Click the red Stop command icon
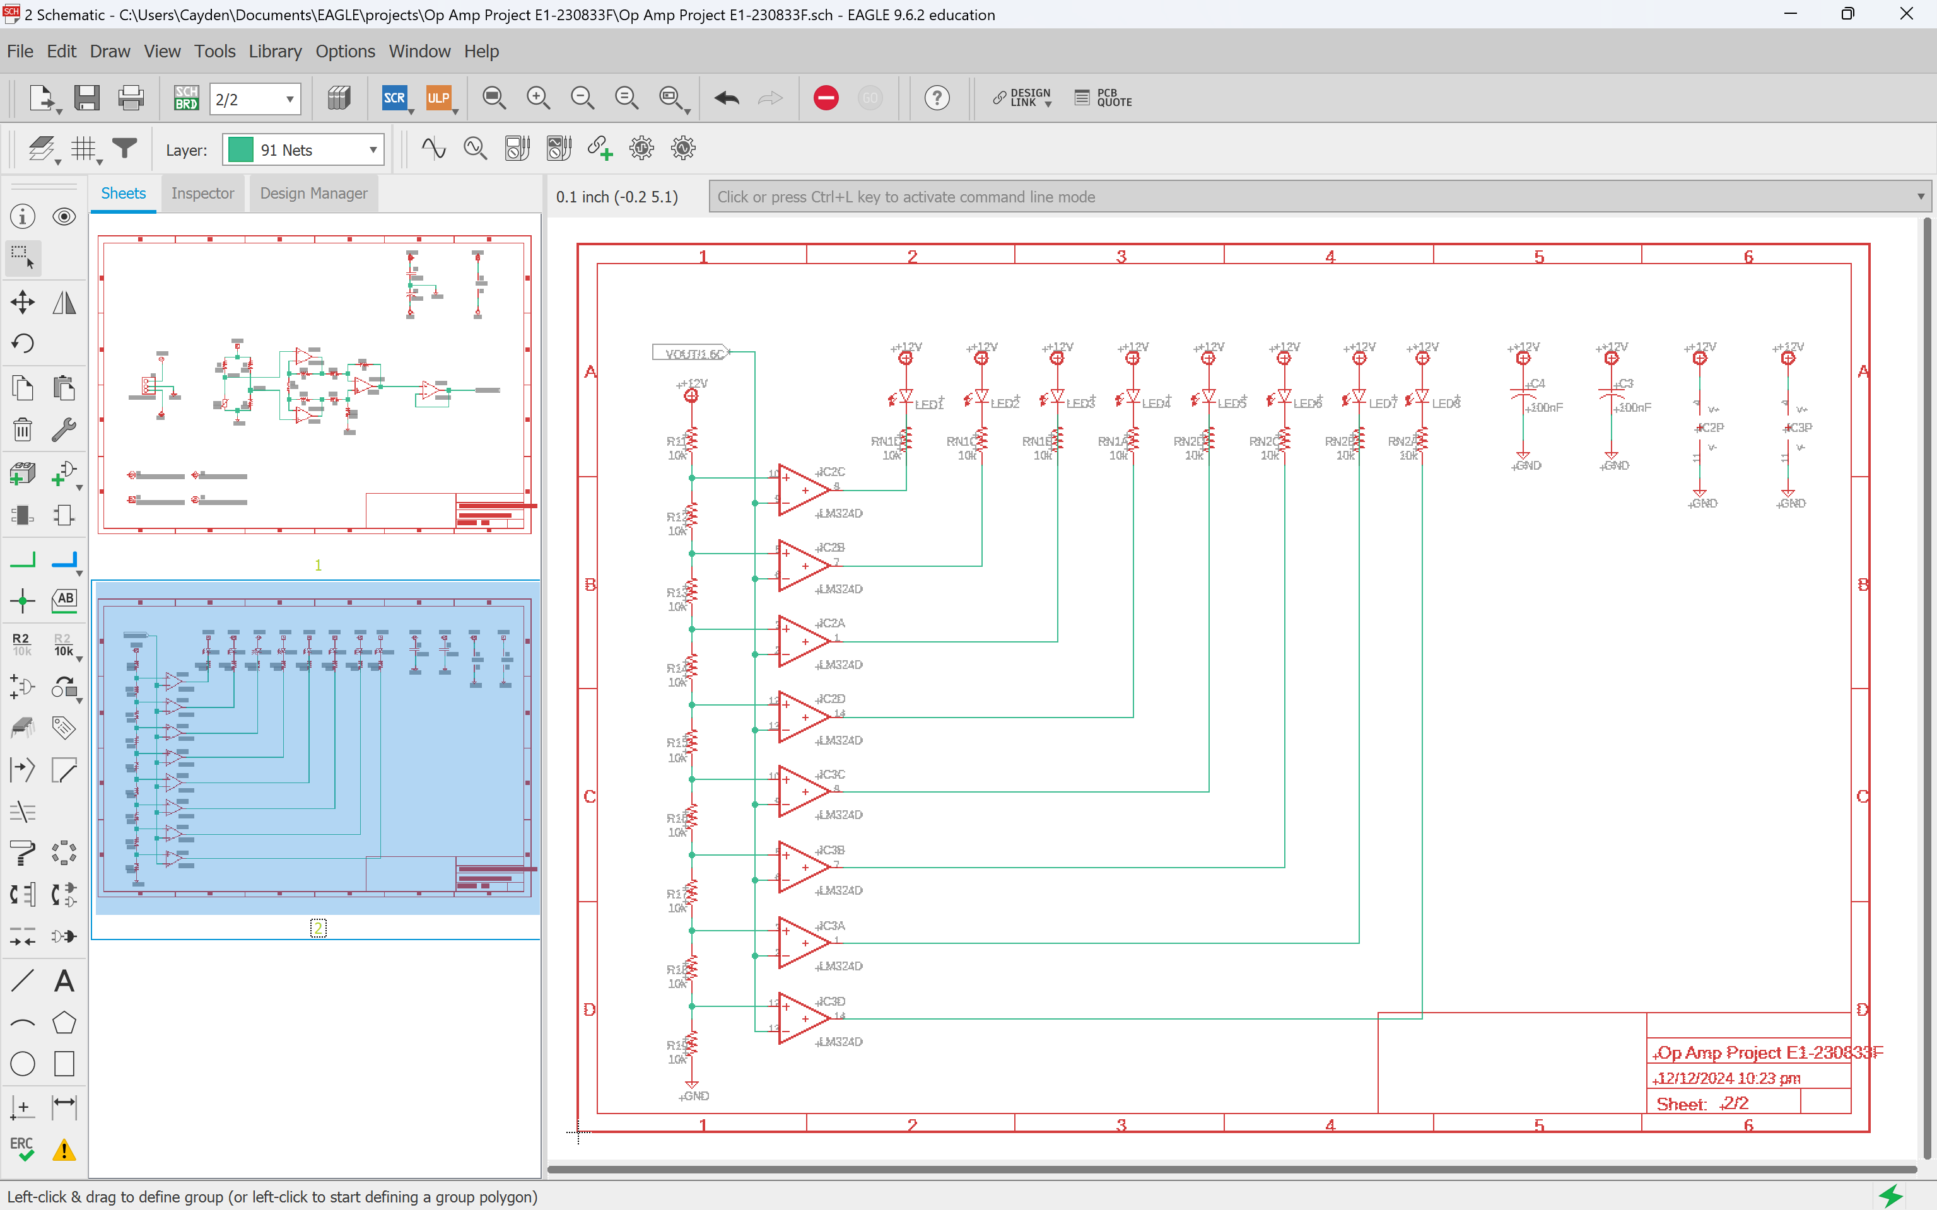 (x=826, y=98)
